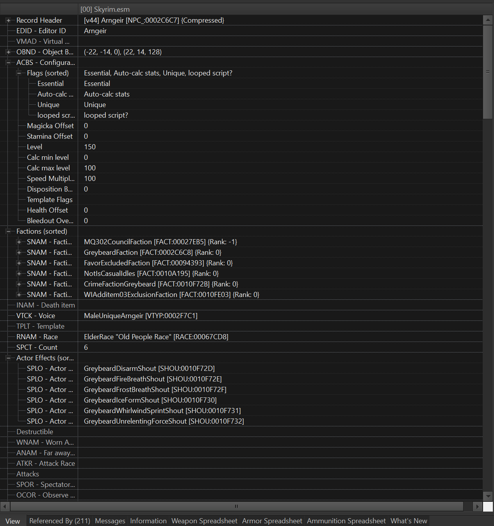Select the Stamina Offset row

coord(241,136)
